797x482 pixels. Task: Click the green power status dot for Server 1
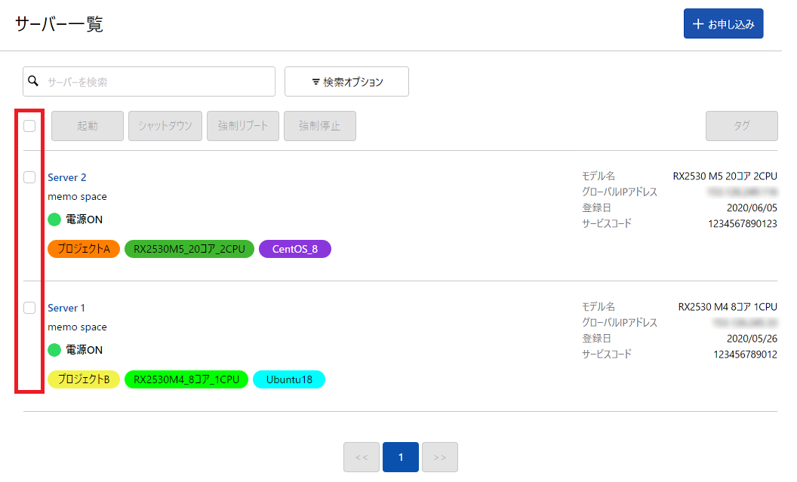[x=53, y=350]
